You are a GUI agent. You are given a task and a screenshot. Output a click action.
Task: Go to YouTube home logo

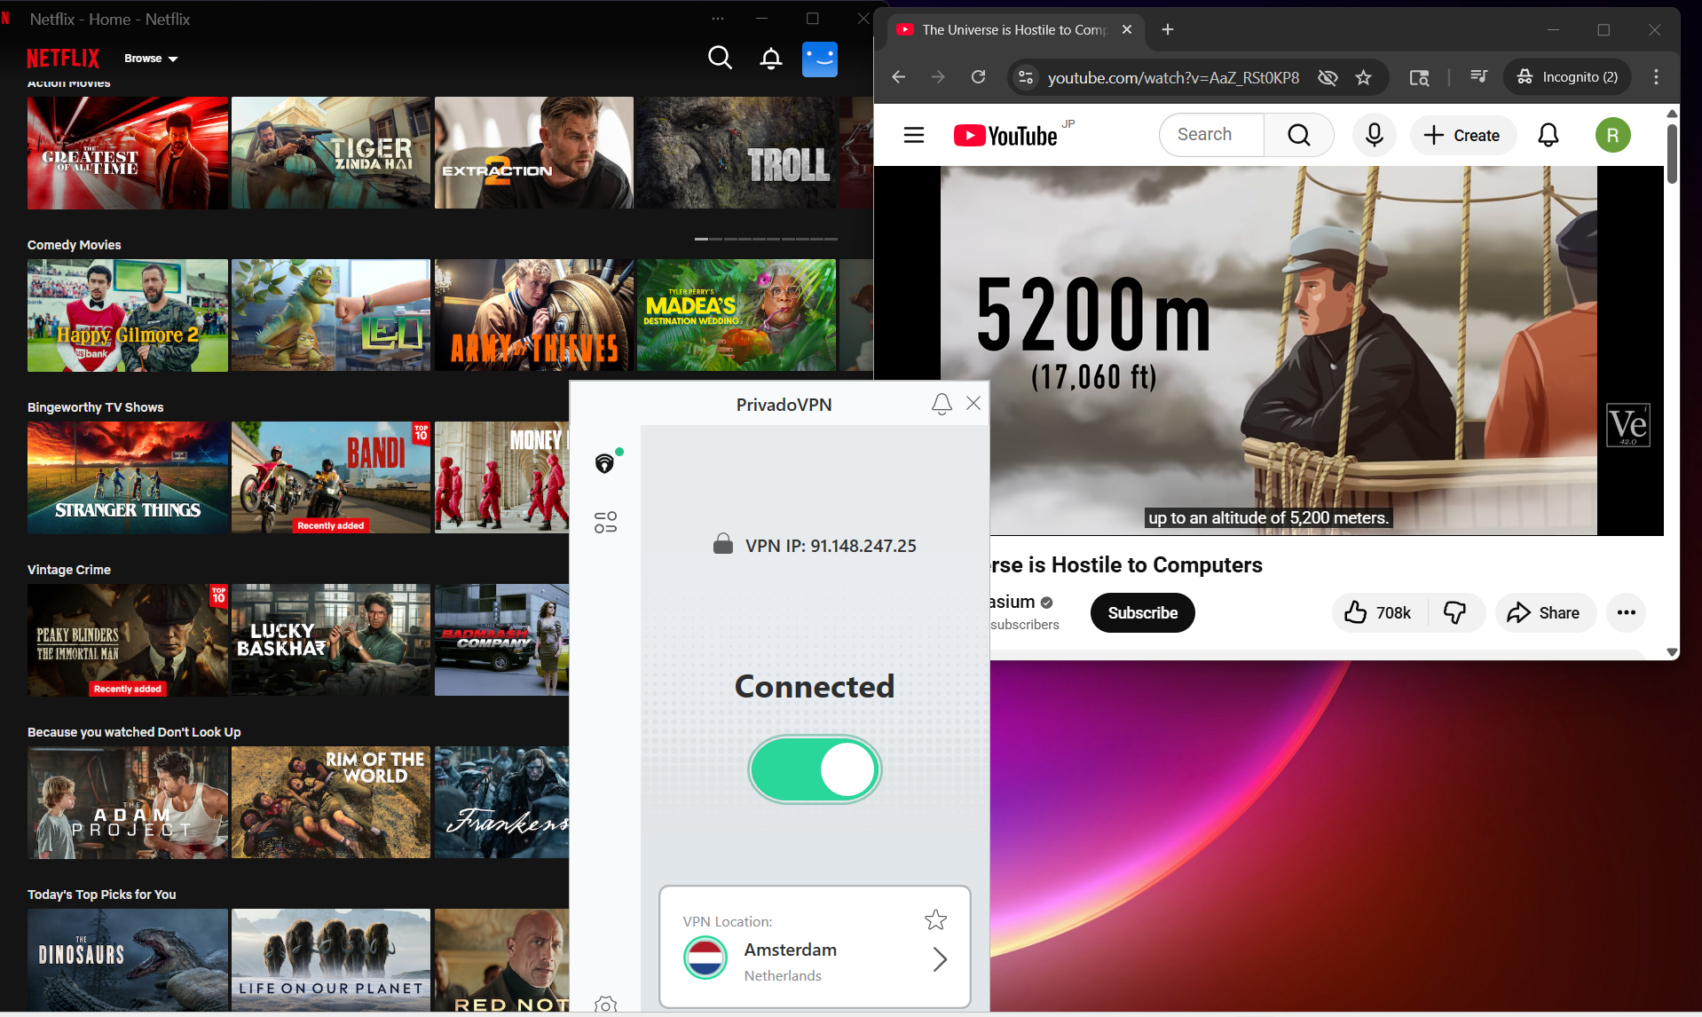tap(1005, 135)
